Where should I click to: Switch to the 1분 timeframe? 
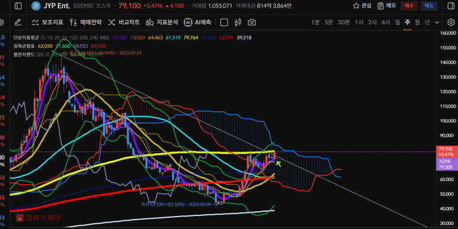[x=315, y=22]
